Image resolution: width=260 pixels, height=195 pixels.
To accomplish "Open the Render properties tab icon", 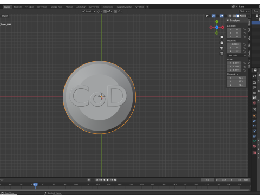I will point(255,83).
